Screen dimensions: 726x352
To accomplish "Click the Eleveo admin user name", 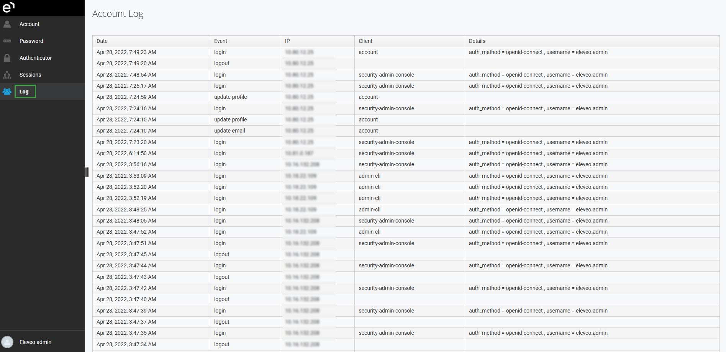I will [x=35, y=342].
